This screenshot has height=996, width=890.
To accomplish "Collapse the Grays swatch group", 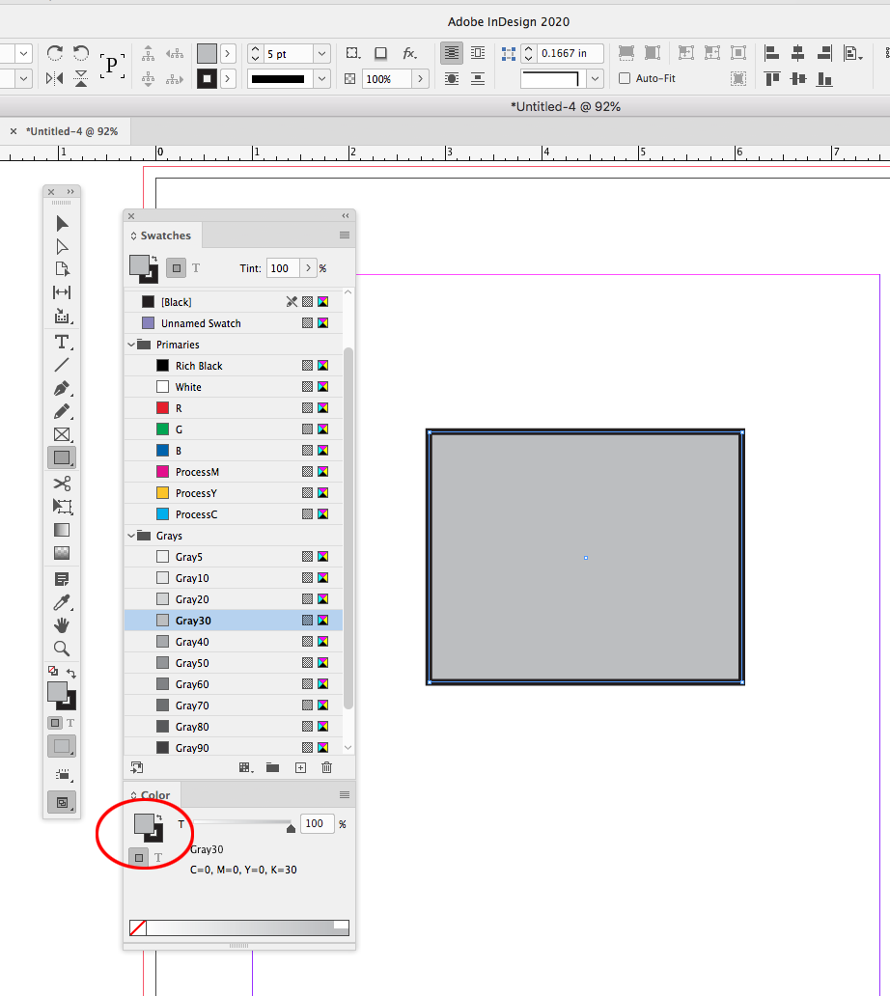I will (x=131, y=535).
